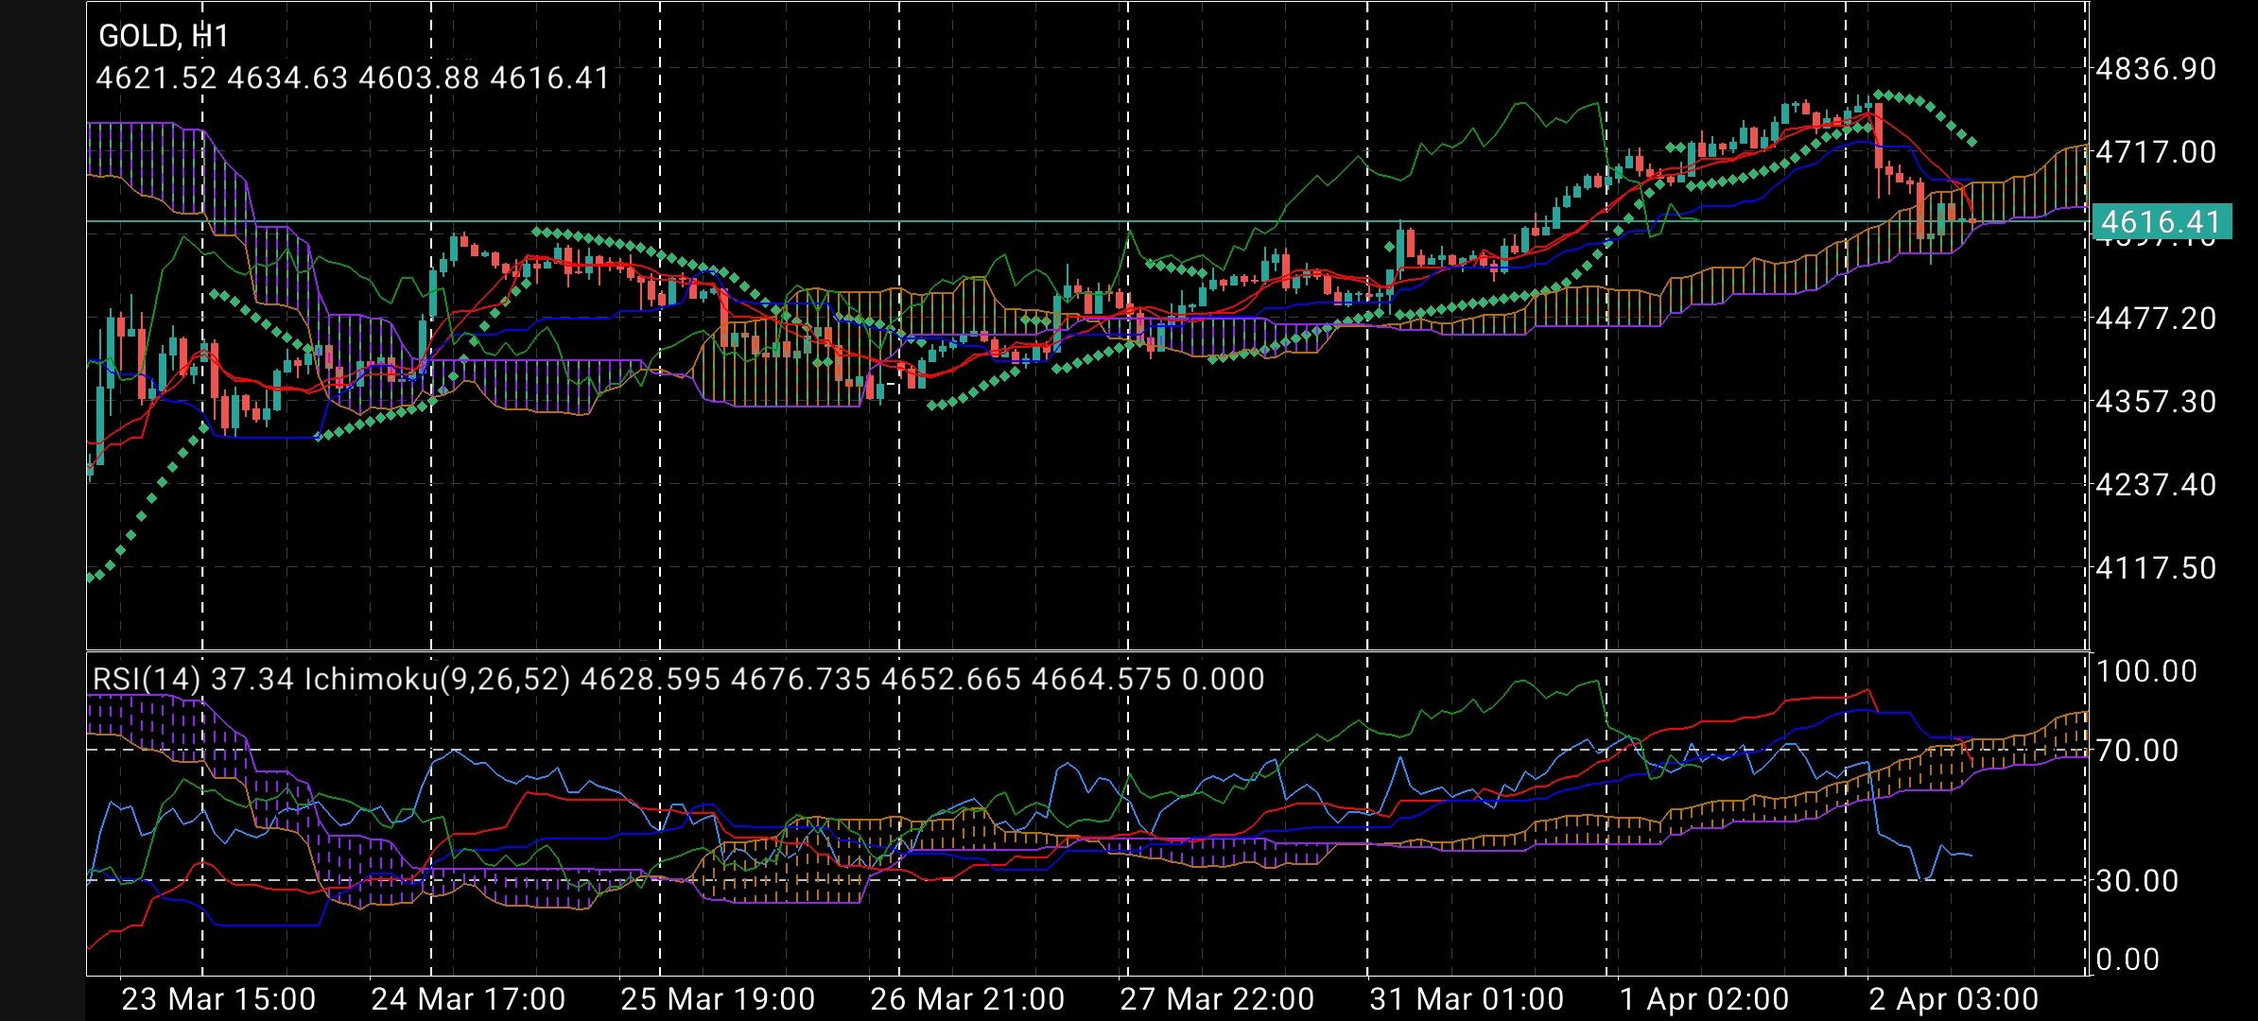Click the 24 Mar 17:00 time label
2258x1021 pixels.
coord(469,999)
